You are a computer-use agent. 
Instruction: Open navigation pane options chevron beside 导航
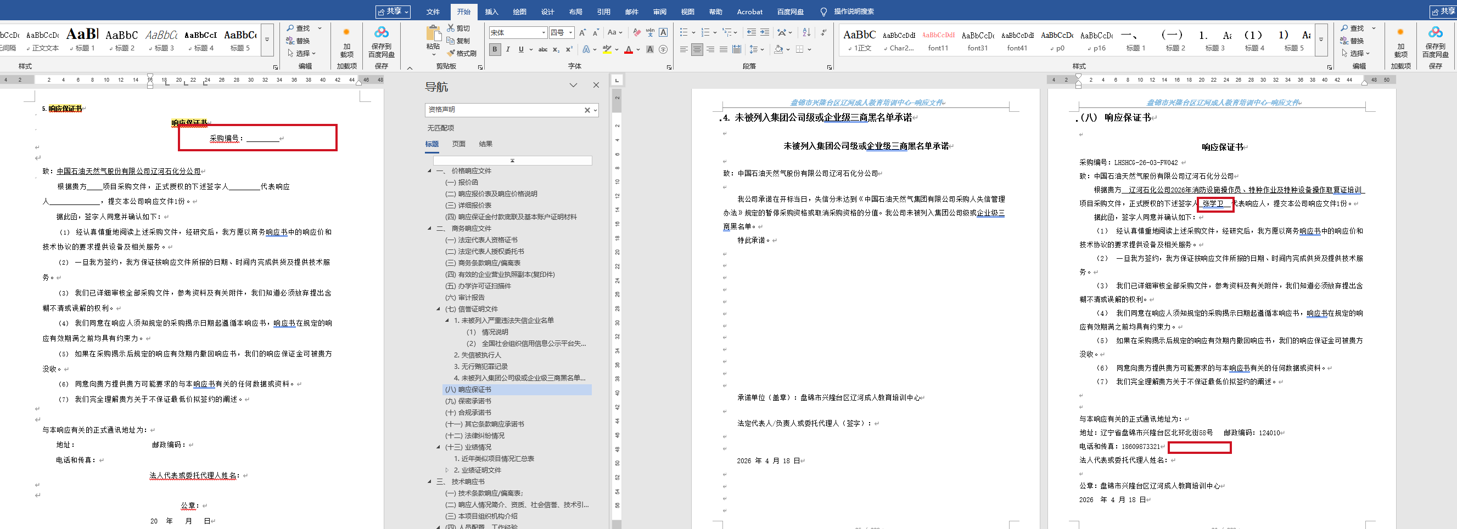click(573, 86)
